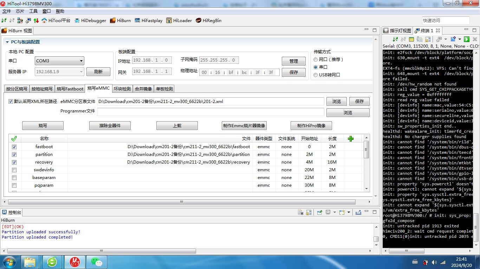This screenshot has width=480, height=269.
Task: Toggle terminal scroll lock padlock icon
Action: click(428, 39)
